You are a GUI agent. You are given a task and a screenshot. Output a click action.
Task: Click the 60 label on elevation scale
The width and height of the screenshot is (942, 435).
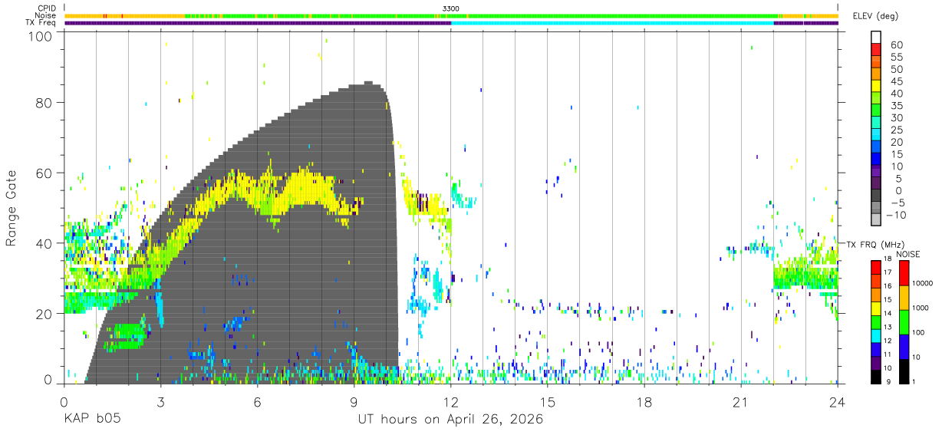[x=895, y=45]
